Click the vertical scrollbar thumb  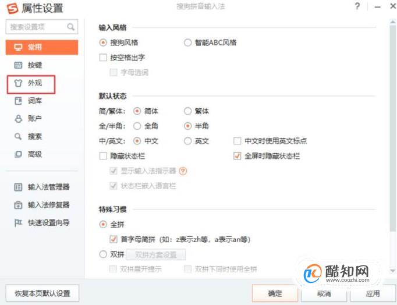[x=393, y=128]
